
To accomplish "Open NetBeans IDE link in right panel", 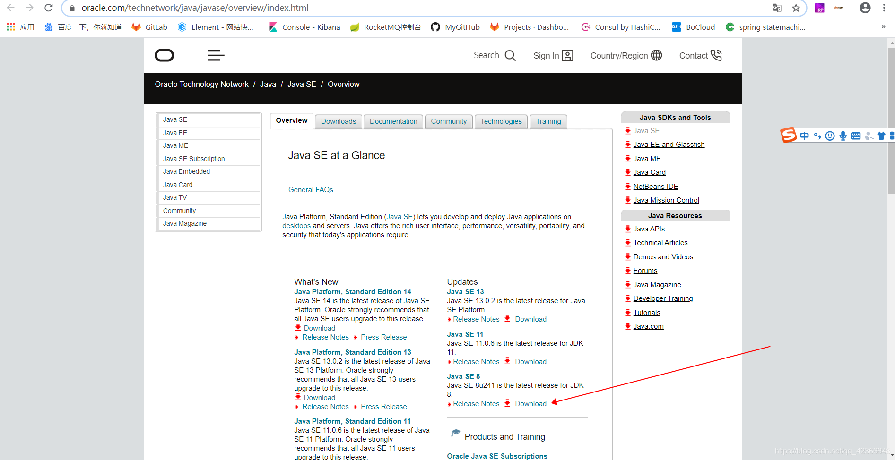I will (656, 187).
